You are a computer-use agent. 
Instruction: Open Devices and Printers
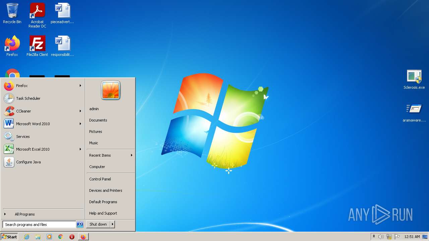[x=111, y=190]
